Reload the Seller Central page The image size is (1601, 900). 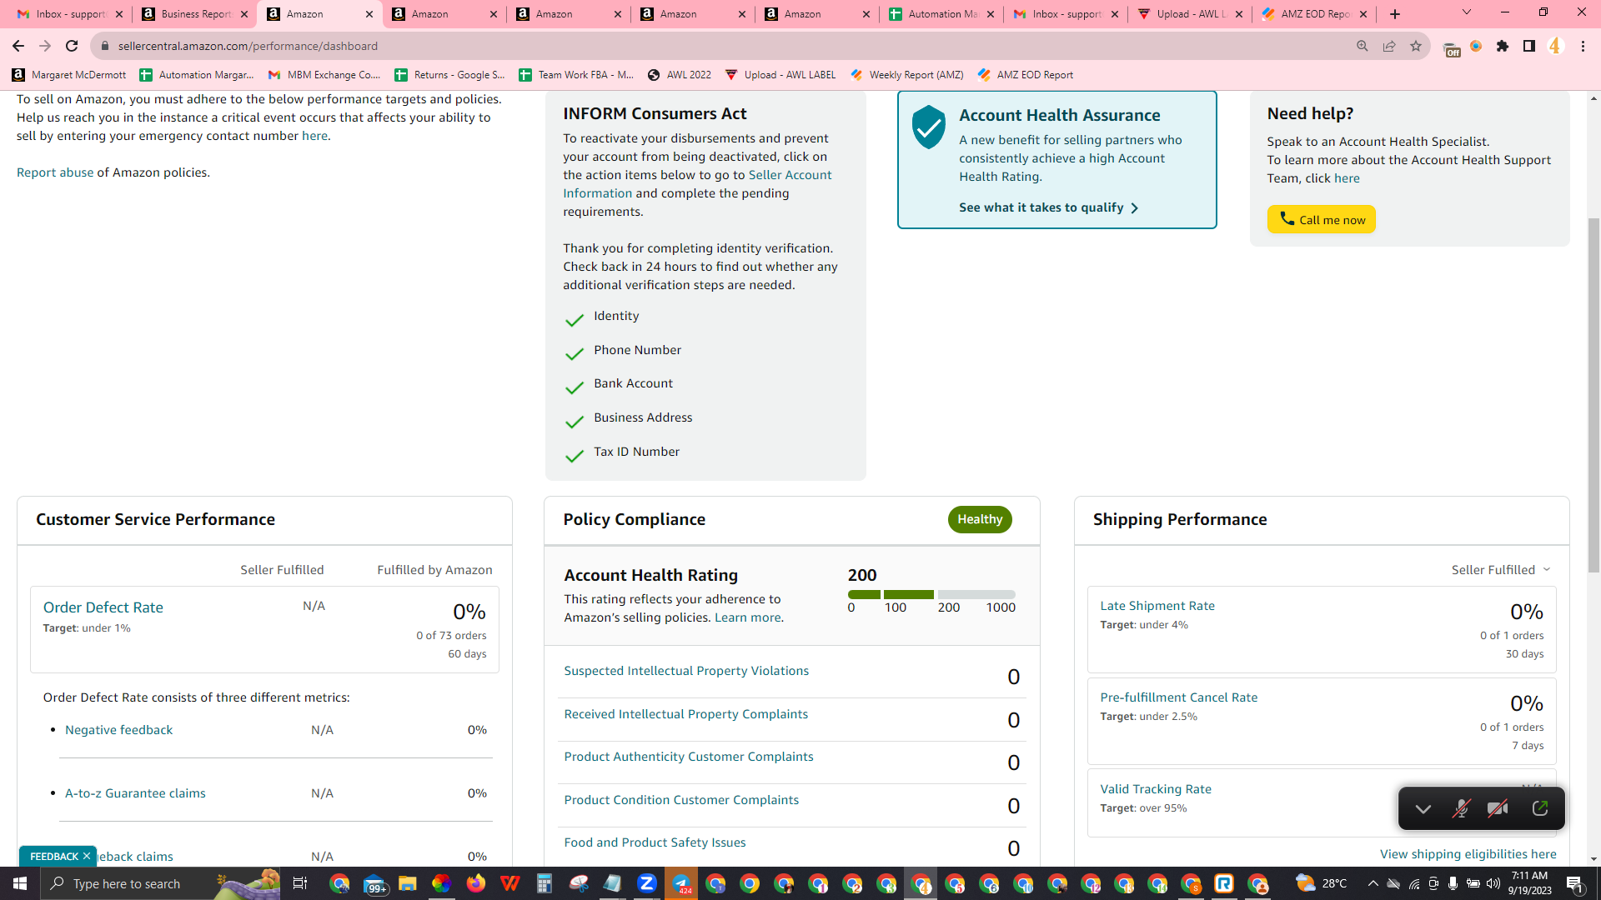pyautogui.click(x=72, y=46)
